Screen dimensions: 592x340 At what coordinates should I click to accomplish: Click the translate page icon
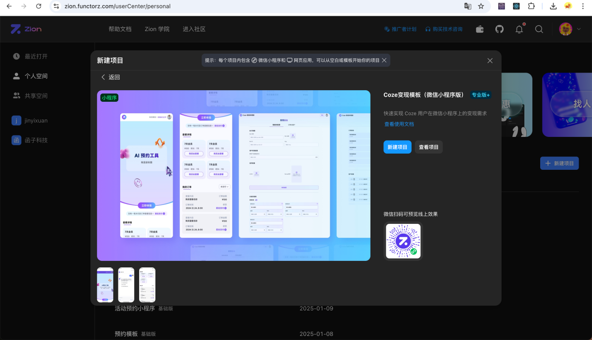click(x=468, y=6)
